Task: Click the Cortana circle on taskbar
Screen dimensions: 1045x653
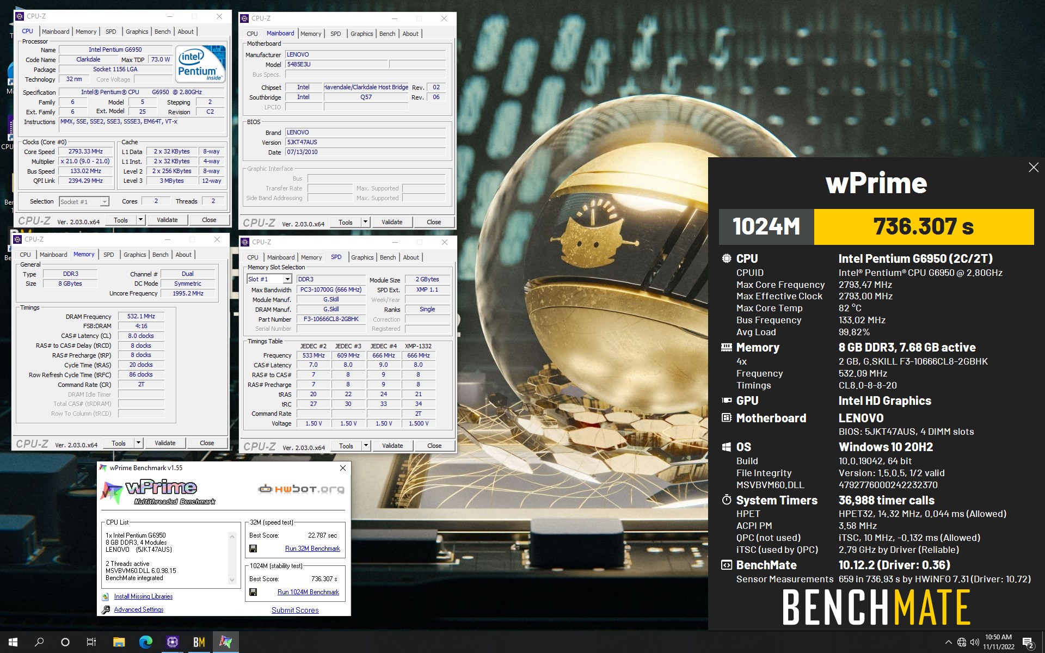Action: tap(65, 642)
